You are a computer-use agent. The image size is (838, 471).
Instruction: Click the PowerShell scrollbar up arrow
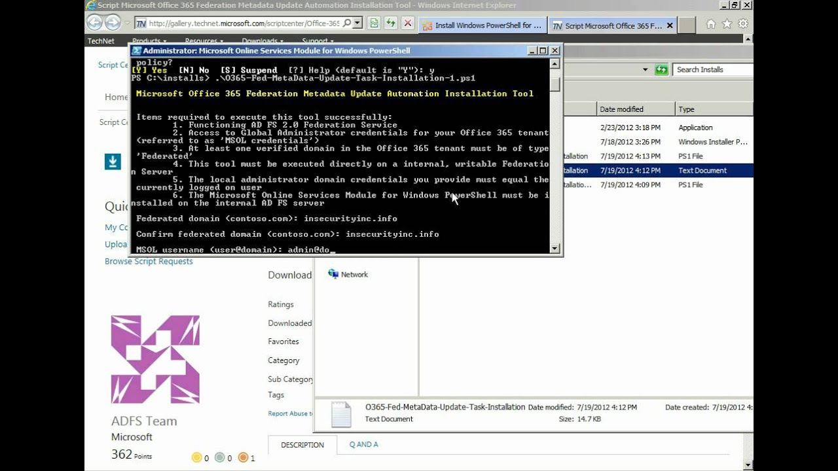coord(555,64)
